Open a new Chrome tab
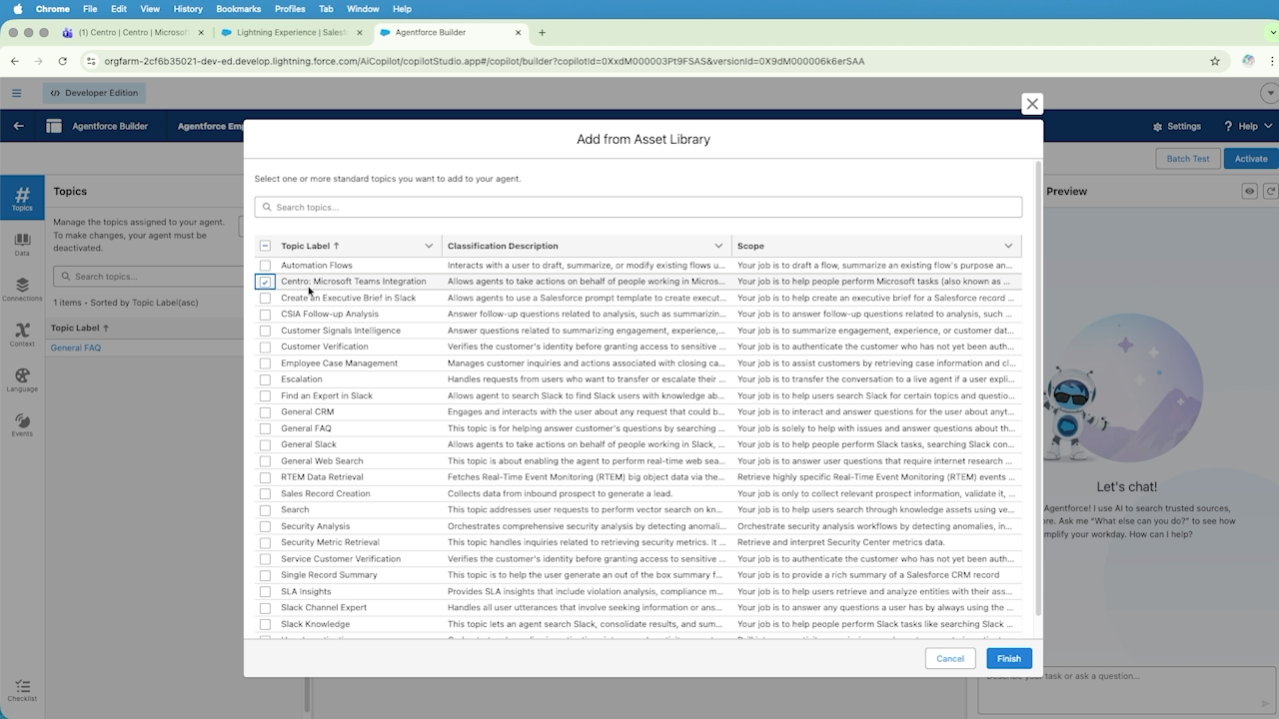This screenshot has height=719, width=1279. (x=542, y=32)
